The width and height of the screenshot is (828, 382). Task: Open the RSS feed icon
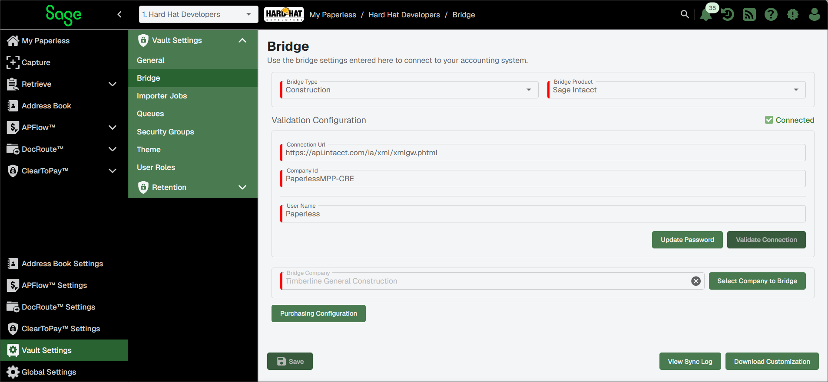(x=749, y=14)
